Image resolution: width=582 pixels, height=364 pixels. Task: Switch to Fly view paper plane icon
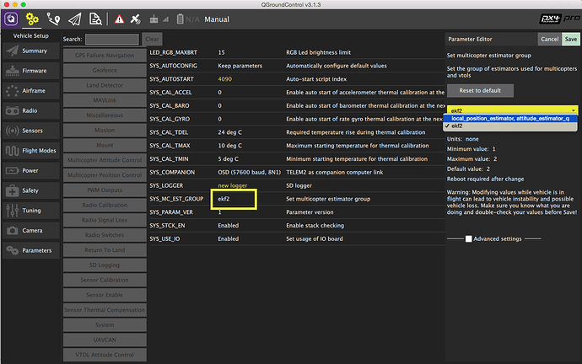click(x=74, y=19)
